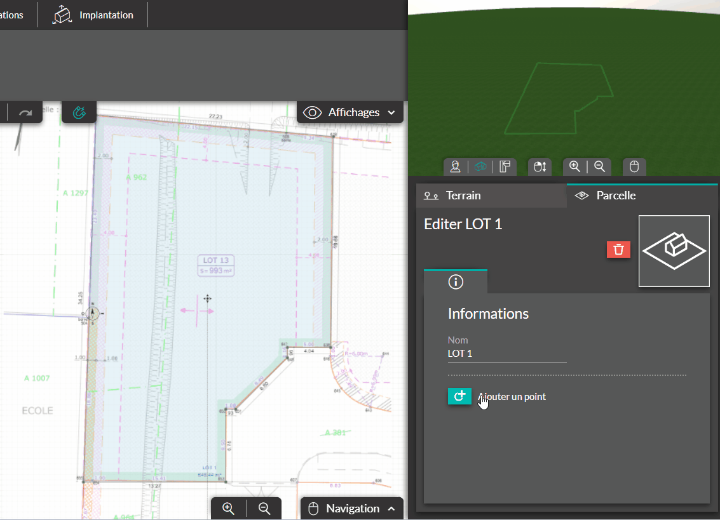Zoom out on the 3D view
This screenshot has height=520, width=720.
tap(599, 166)
